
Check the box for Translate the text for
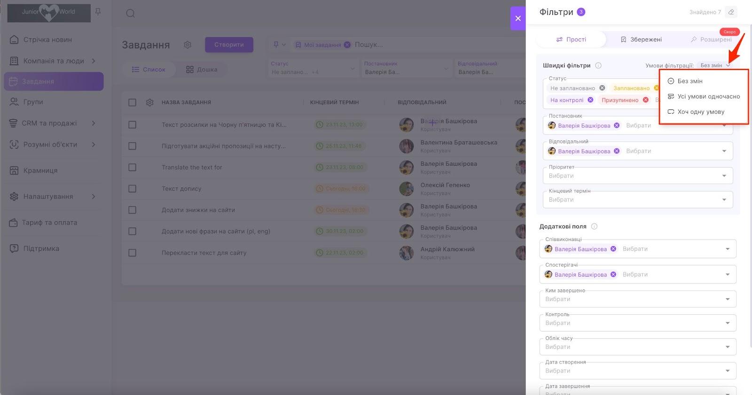[133, 167]
